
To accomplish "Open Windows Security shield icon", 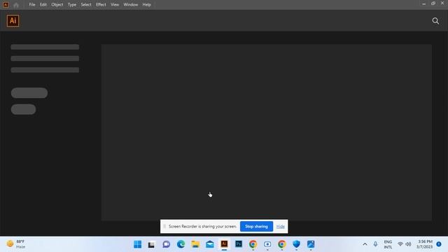I will point(296,244).
